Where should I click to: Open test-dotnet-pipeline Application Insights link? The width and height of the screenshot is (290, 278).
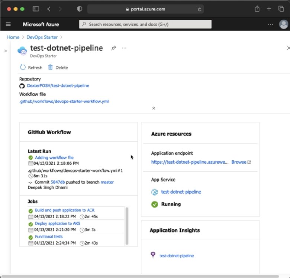click(177, 256)
